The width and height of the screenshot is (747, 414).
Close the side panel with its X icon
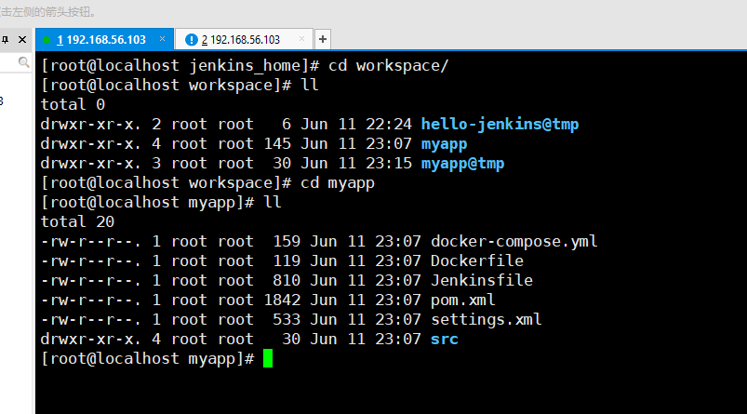click(22, 40)
